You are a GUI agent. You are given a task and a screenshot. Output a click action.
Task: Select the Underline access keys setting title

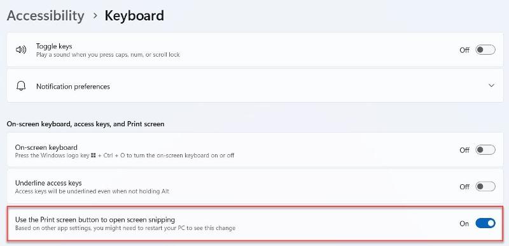[48, 183]
